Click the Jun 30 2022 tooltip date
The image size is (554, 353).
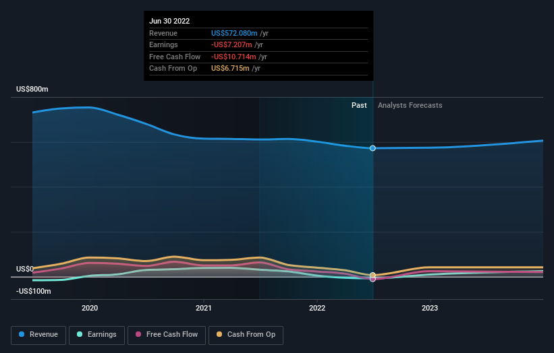tap(169, 21)
